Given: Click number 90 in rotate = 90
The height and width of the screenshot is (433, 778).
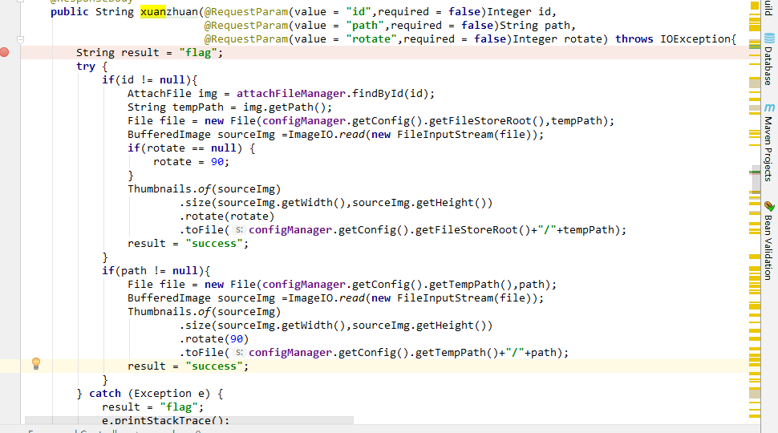Looking at the screenshot, I should coord(217,162).
